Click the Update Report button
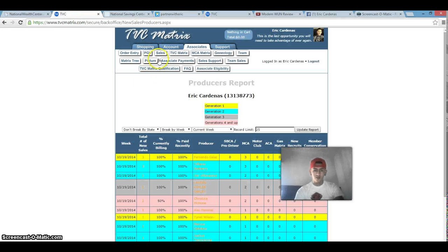The width and height of the screenshot is (448, 252). 308,129
